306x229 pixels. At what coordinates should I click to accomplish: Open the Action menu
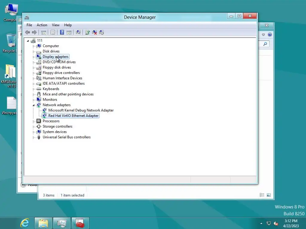coord(42,25)
